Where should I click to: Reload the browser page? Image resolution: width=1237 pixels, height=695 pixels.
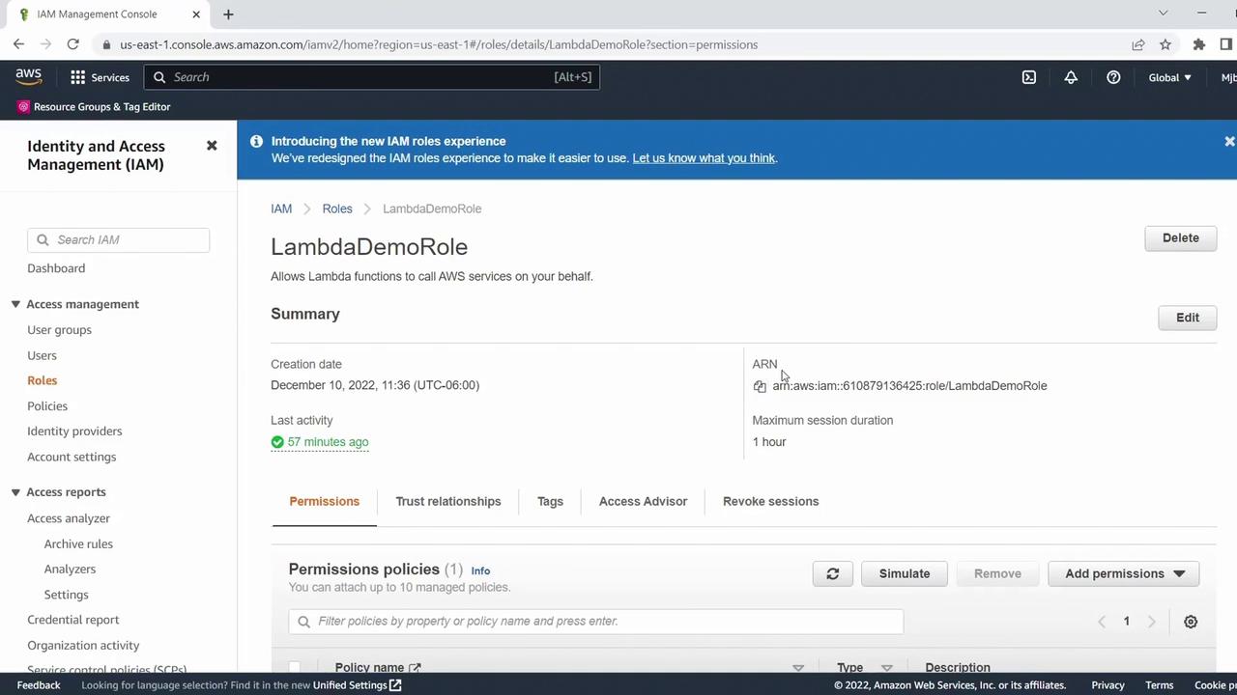pyautogui.click(x=72, y=44)
